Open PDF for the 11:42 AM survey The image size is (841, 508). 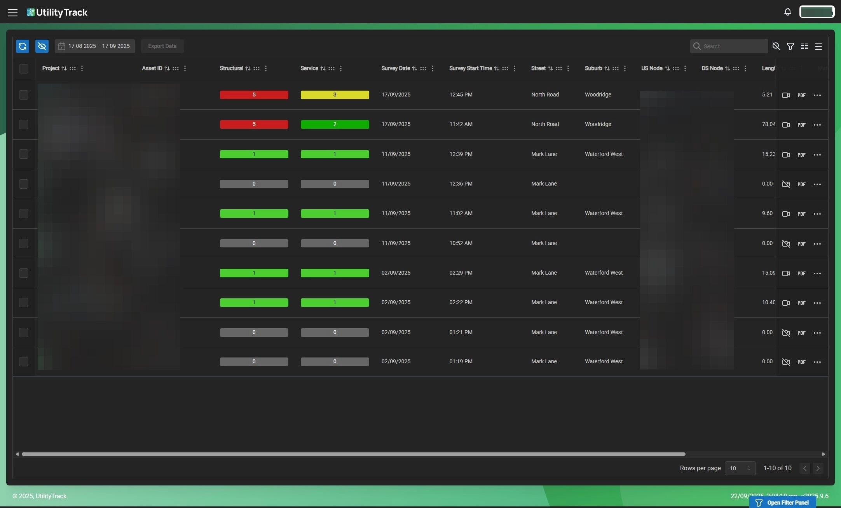pos(801,125)
